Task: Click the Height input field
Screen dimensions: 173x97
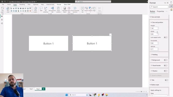Action: [154, 28]
